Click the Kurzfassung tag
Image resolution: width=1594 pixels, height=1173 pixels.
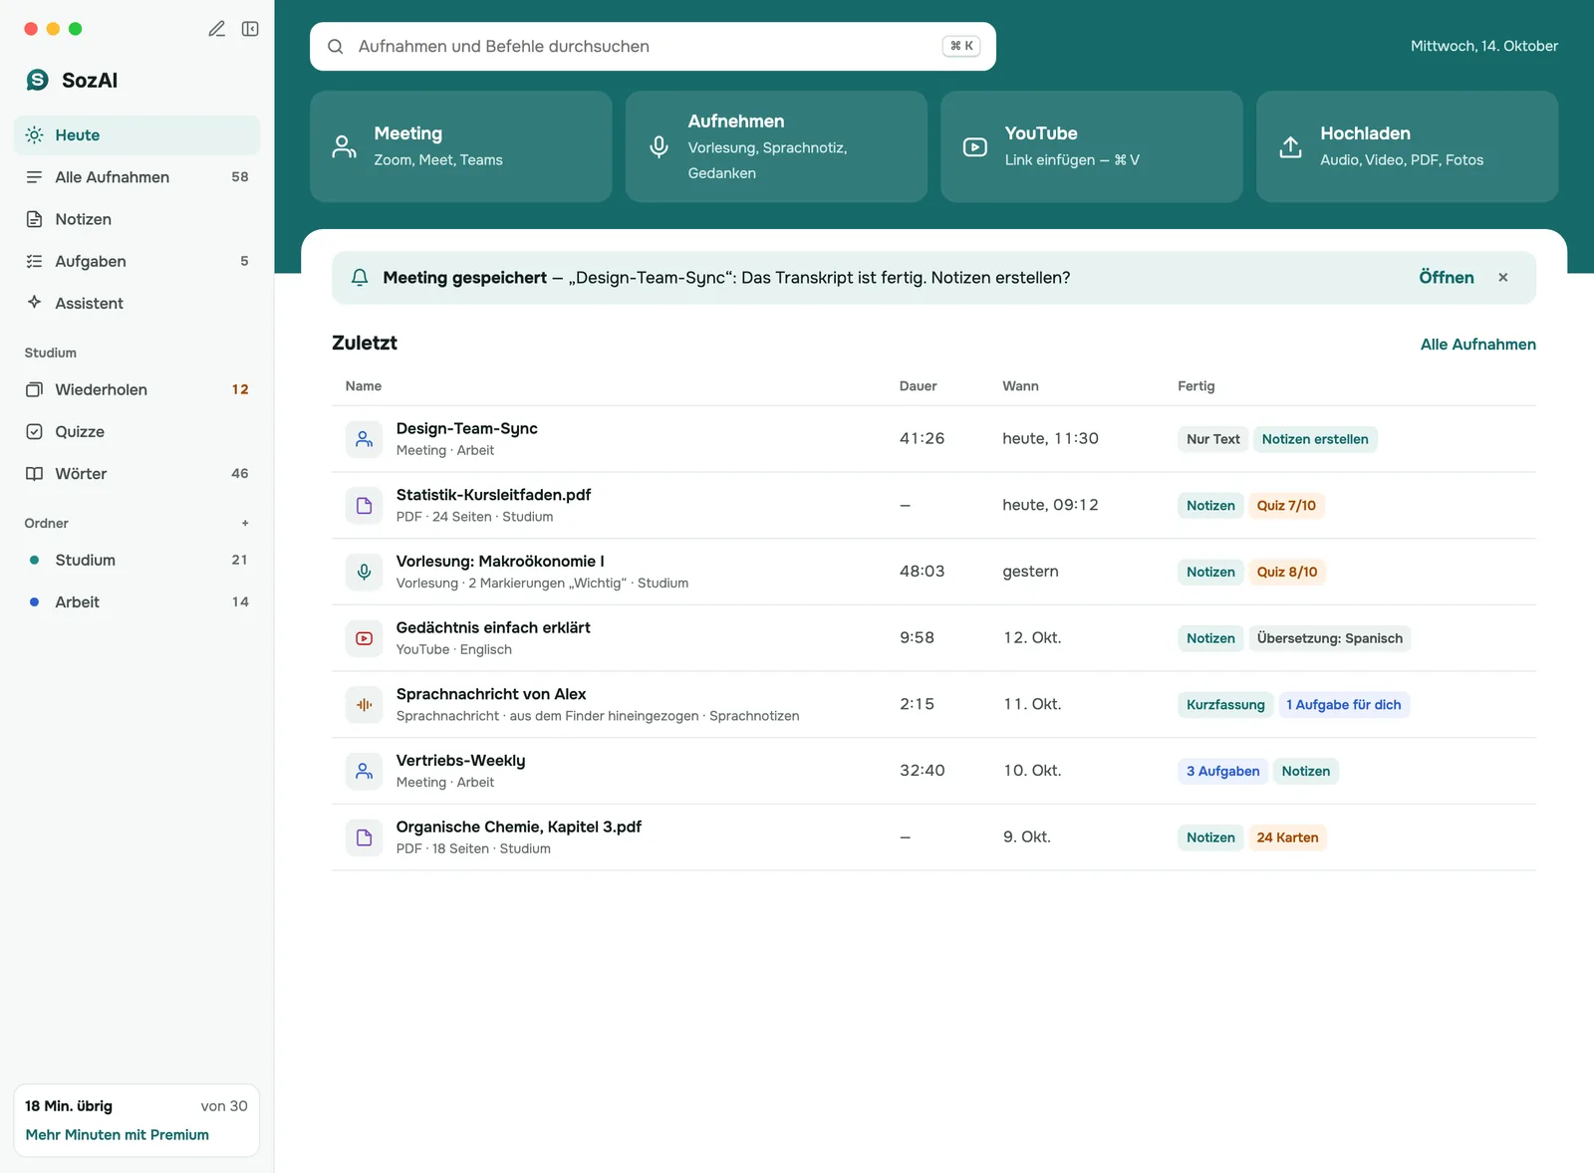1225,705
